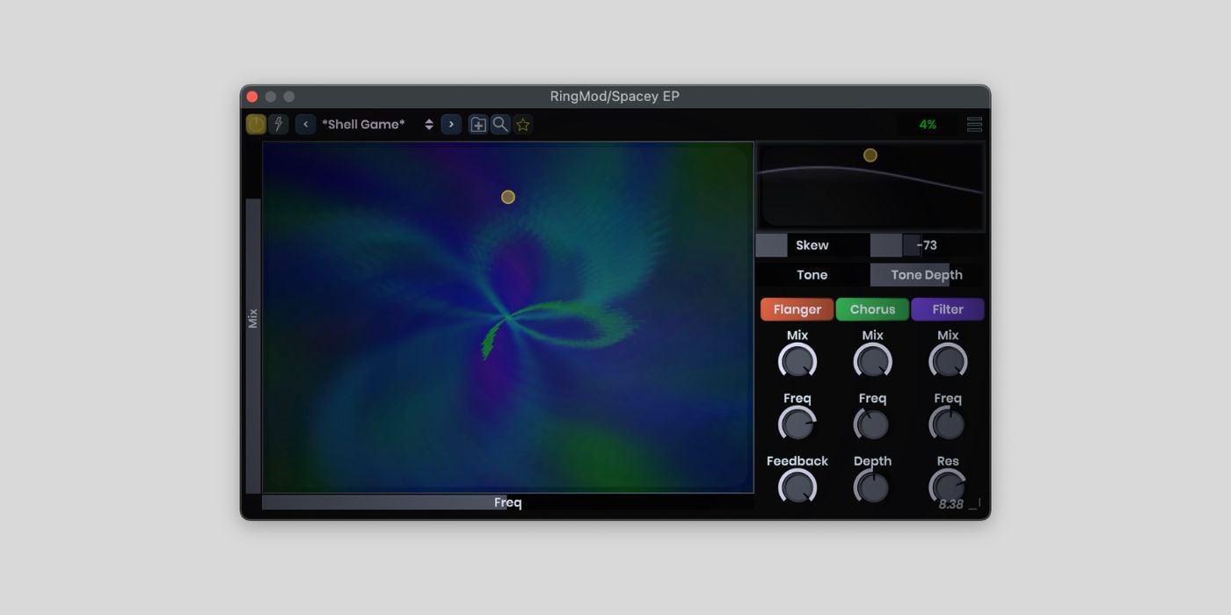Go to the previous preset arrow
This screenshot has width=1231, height=615.
pyautogui.click(x=305, y=124)
